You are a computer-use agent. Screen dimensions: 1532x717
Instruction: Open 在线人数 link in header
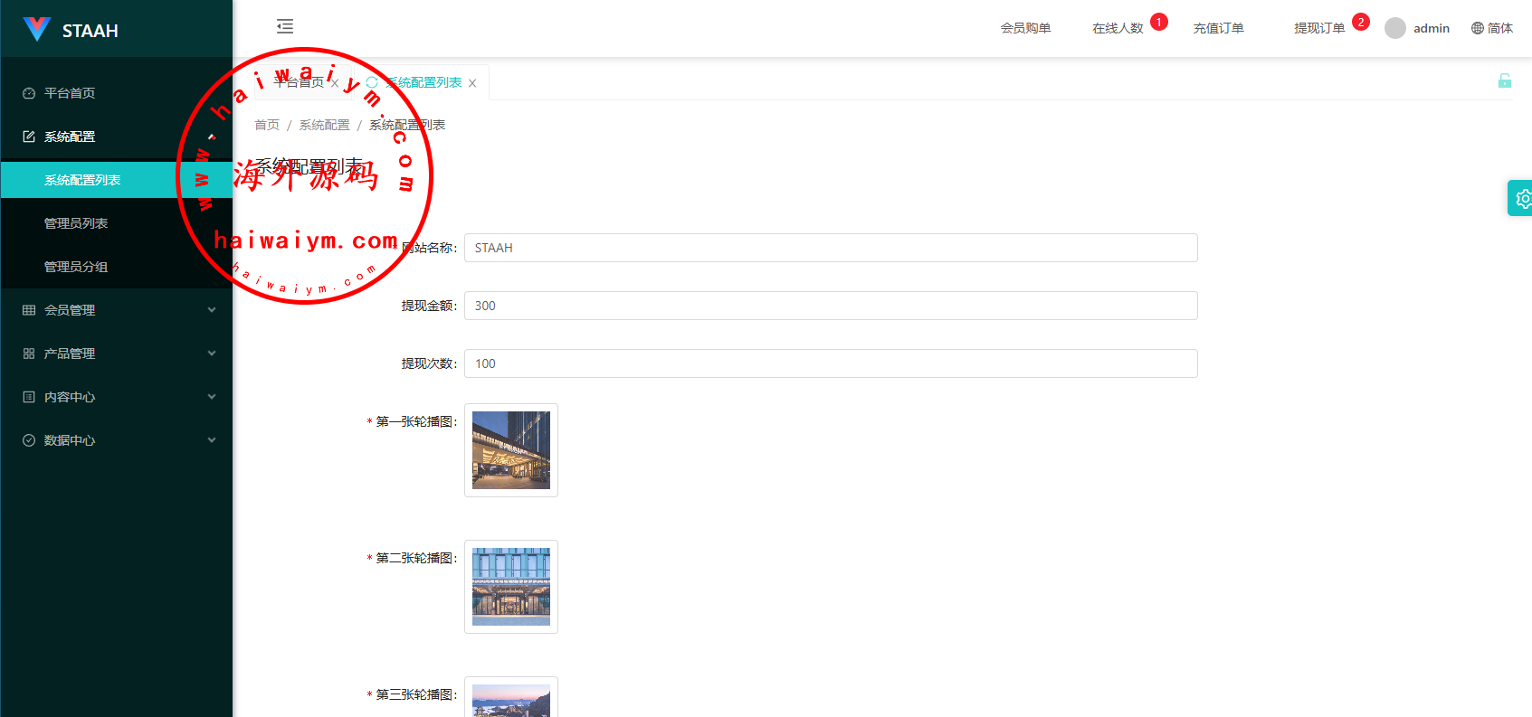1118,28
